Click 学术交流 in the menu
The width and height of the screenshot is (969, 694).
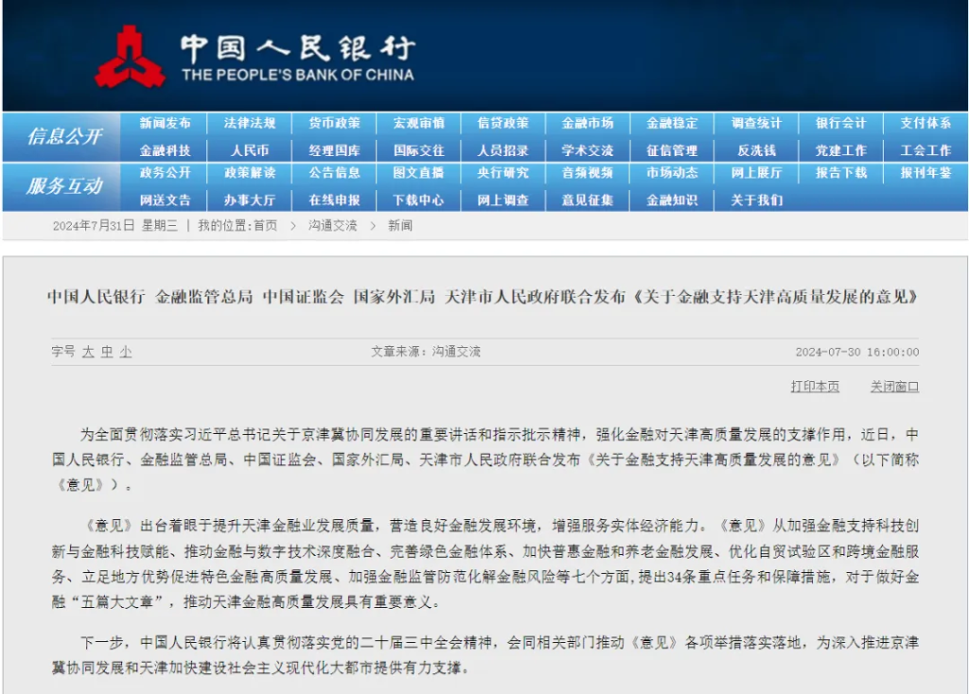click(x=588, y=150)
